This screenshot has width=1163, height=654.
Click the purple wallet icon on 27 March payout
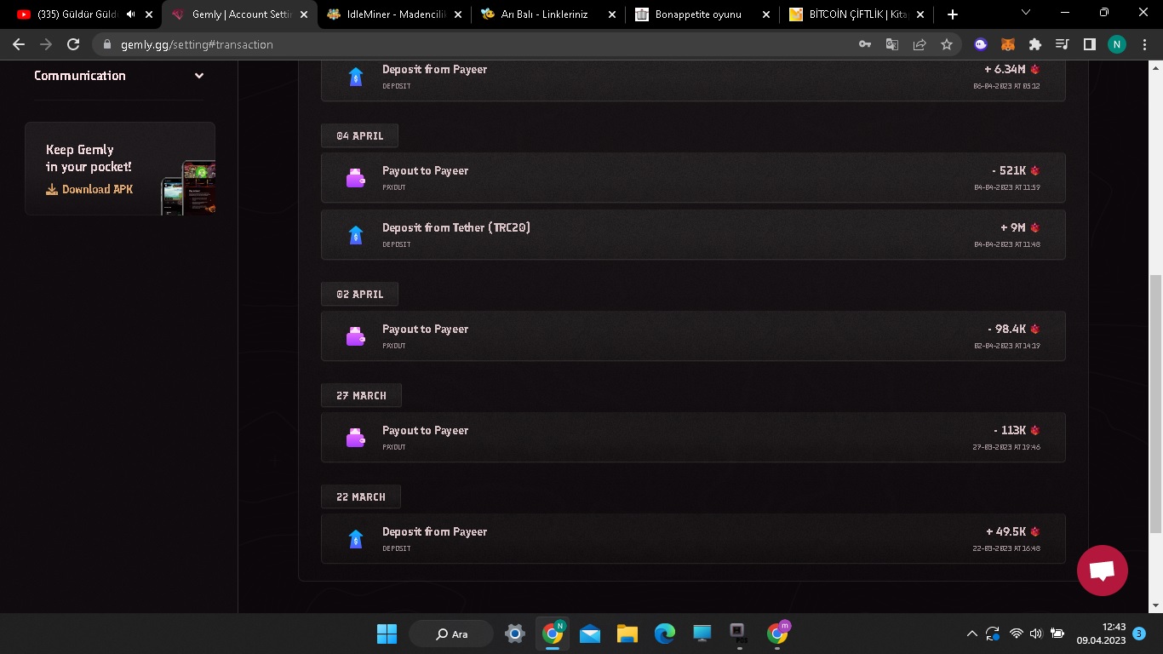pos(356,438)
